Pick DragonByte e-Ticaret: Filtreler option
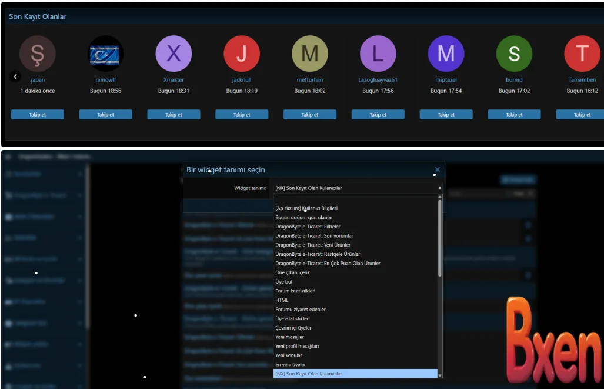 308,227
